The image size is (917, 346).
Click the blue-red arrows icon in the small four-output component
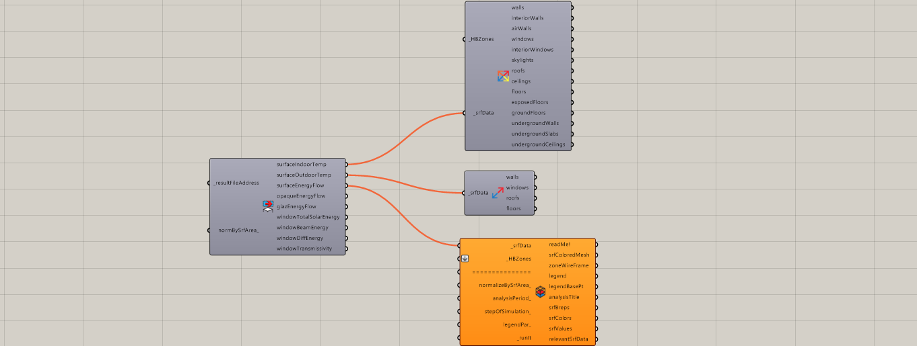point(498,193)
